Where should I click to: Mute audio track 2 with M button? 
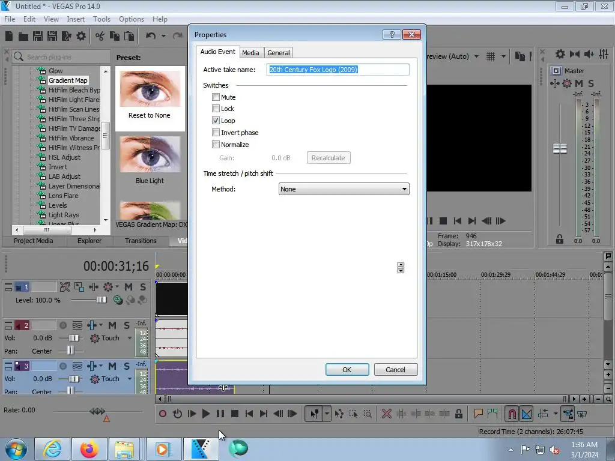[x=112, y=325]
